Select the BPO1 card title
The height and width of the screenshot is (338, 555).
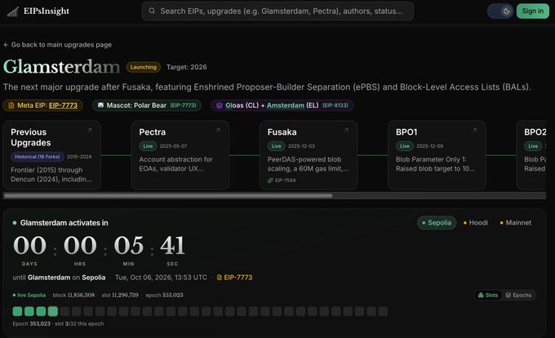[x=406, y=132]
